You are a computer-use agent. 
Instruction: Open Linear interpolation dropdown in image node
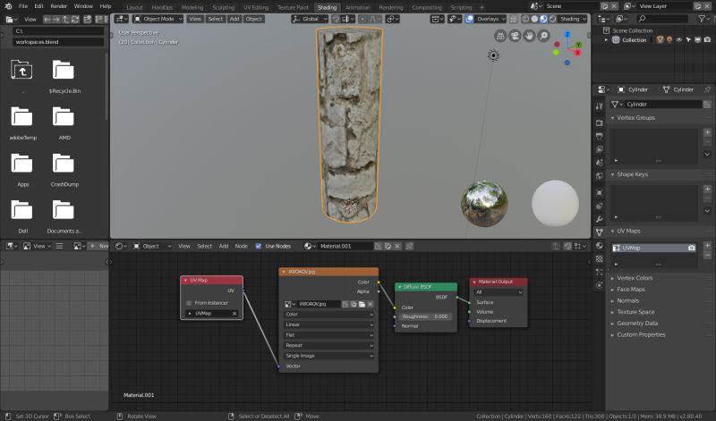328,324
